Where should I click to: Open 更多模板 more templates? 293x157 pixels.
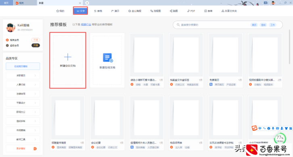click(23, 149)
